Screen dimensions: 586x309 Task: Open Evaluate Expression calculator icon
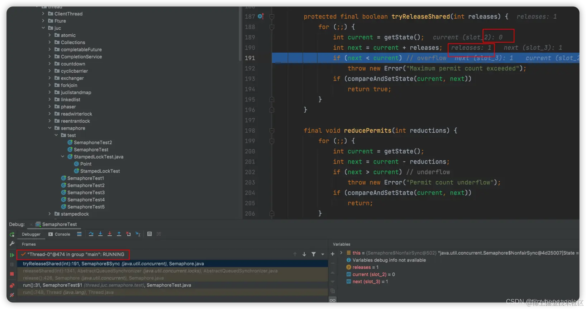coord(149,234)
